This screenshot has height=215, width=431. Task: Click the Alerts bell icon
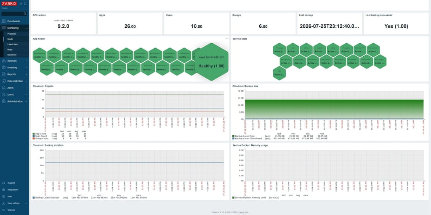click(3, 88)
